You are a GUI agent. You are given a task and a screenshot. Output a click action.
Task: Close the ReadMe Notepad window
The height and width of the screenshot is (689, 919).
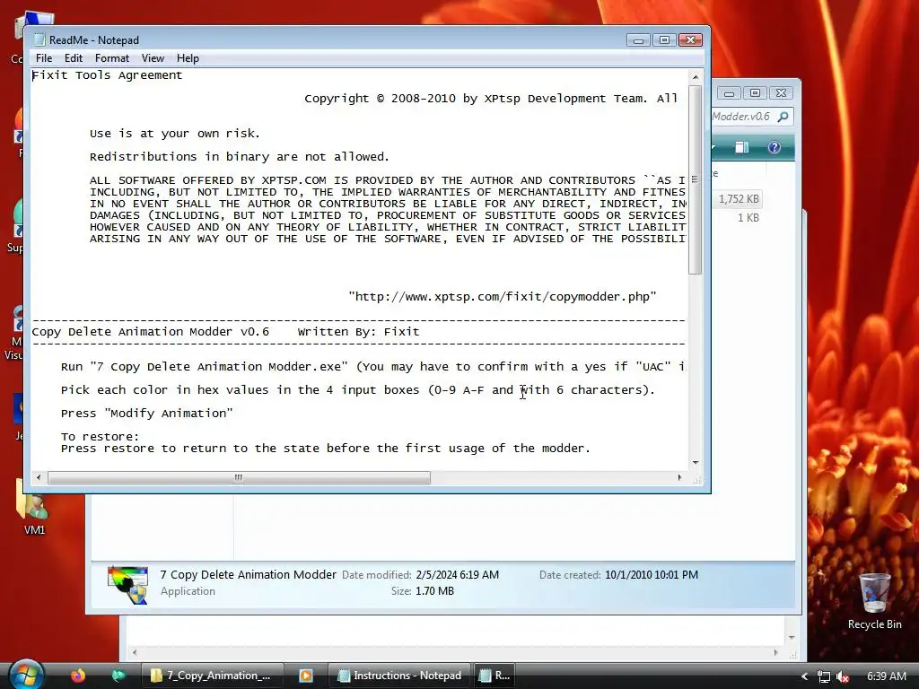[690, 39]
